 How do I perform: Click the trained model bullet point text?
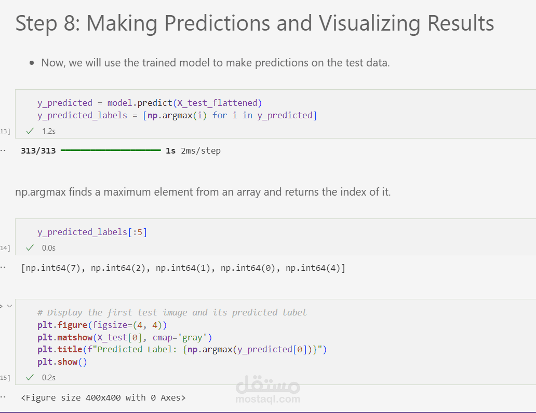click(215, 63)
